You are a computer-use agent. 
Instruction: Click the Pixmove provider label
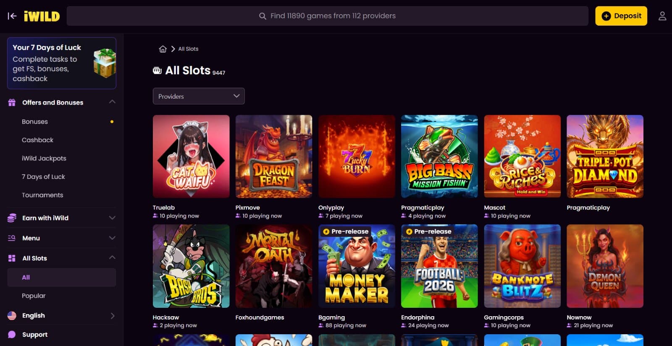(x=248, y=207)
